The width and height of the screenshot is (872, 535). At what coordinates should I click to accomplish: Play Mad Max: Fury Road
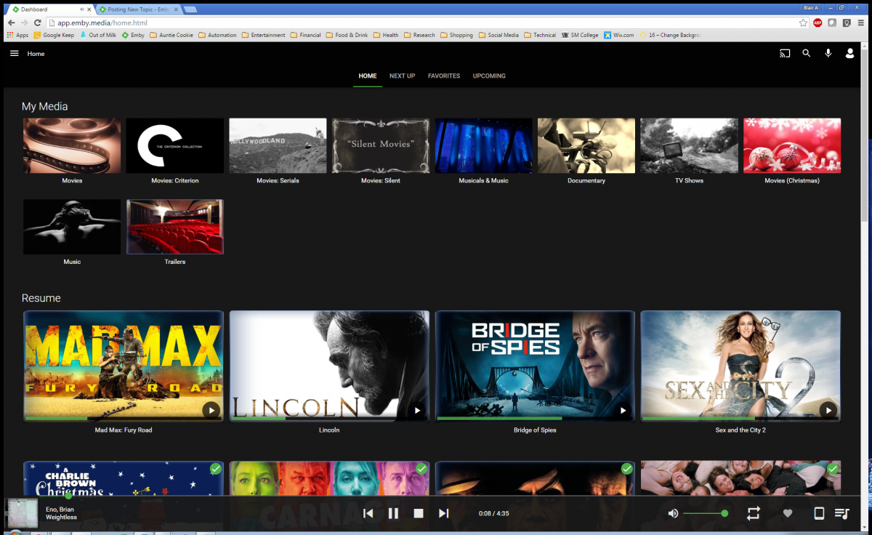click(211, 410)
